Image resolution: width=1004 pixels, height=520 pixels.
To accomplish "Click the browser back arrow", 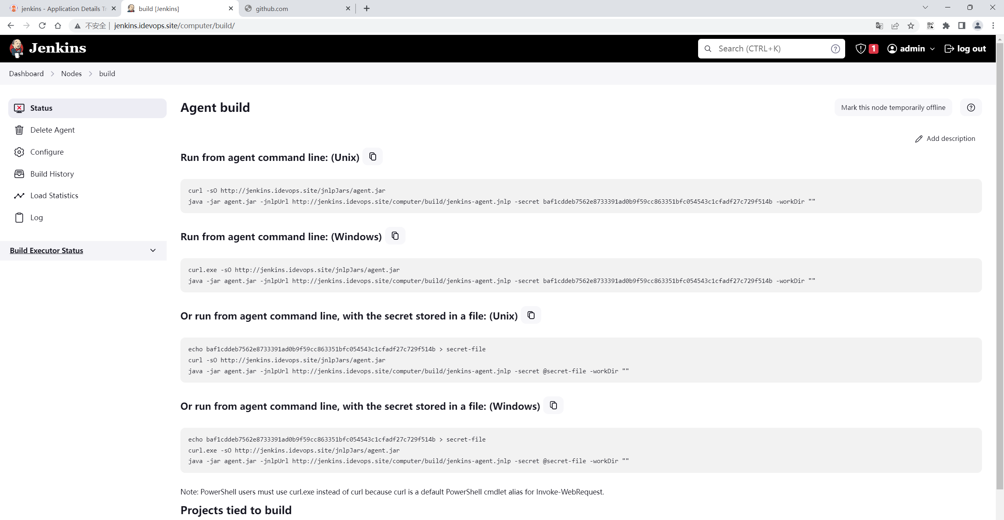I will click(11, 26).
